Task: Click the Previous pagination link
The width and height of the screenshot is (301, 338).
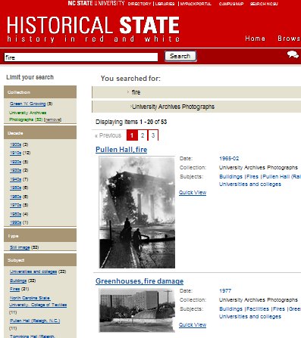Action: [108, 135]
